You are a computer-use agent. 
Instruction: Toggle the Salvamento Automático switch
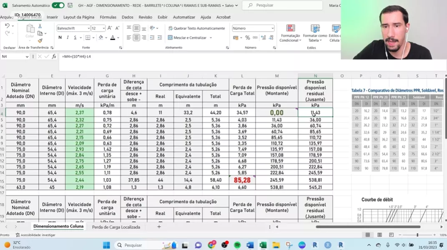click(x=58, y=5)
